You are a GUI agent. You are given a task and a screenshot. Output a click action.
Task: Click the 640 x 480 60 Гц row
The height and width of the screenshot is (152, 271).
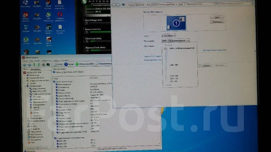click(76, 141)
